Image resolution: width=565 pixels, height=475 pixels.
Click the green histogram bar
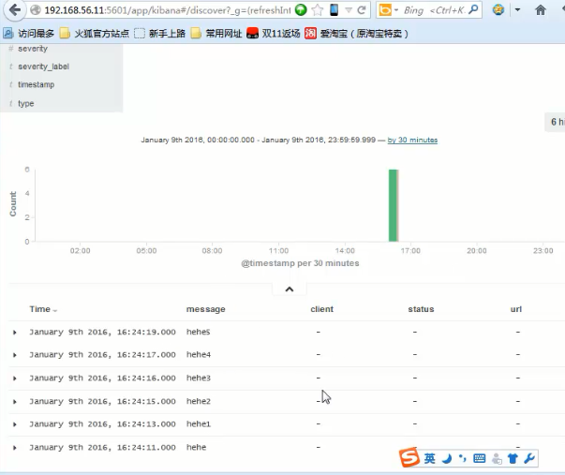(394, 204)
